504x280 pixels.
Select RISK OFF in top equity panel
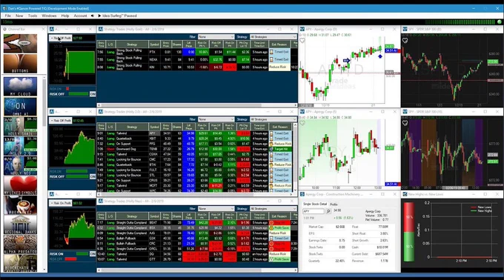[x=57, y=94]
